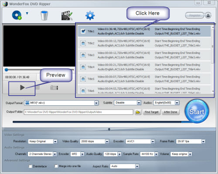Viewport: 218px width, 174px height.
Task: Open the Sample Rate 44100 Hz dropdown
Action: tap(156, 154)
